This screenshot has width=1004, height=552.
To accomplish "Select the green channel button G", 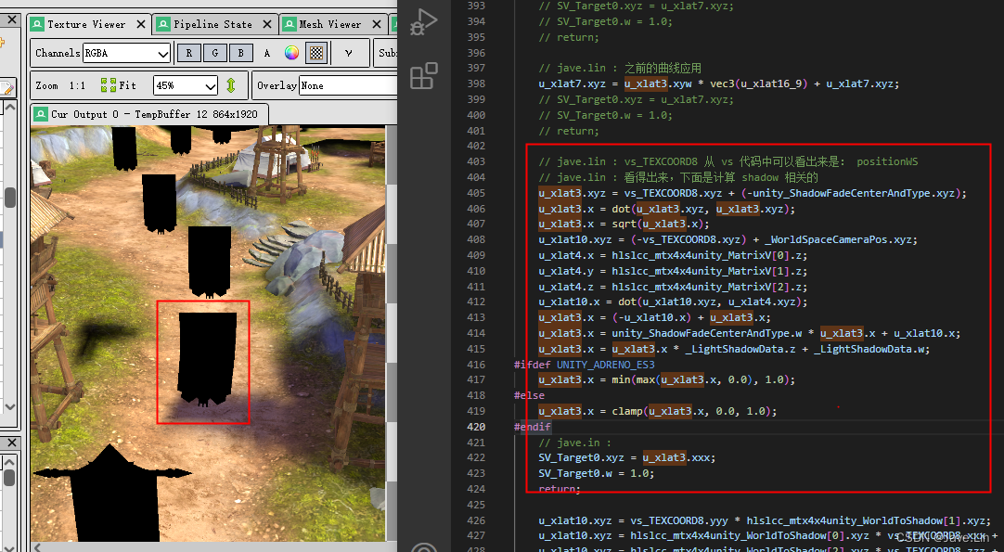I will (x=214, y=53).
